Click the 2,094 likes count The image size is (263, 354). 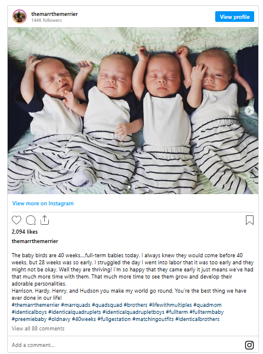25,232
